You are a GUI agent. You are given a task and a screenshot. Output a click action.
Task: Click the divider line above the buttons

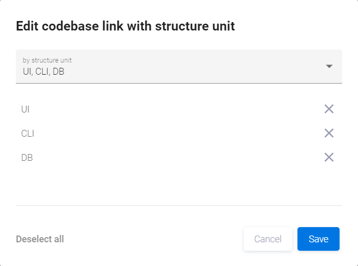pos(179,205)
